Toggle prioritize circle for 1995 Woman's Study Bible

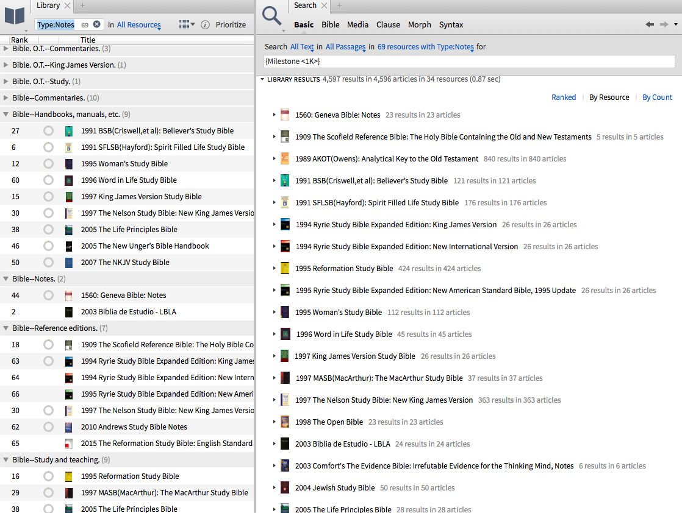(48, 164)
